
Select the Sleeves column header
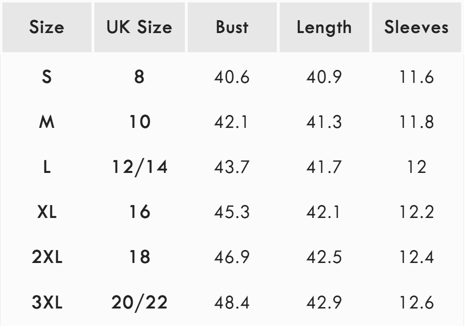coord(417,27)
